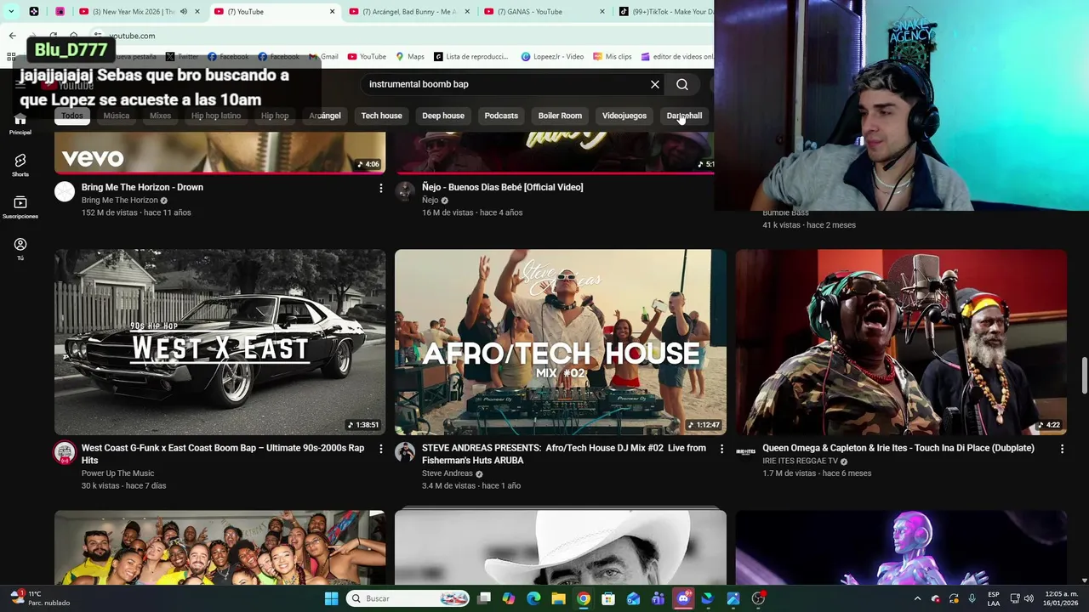
Task: Select the Deep house filter chip
Action: 443,116
